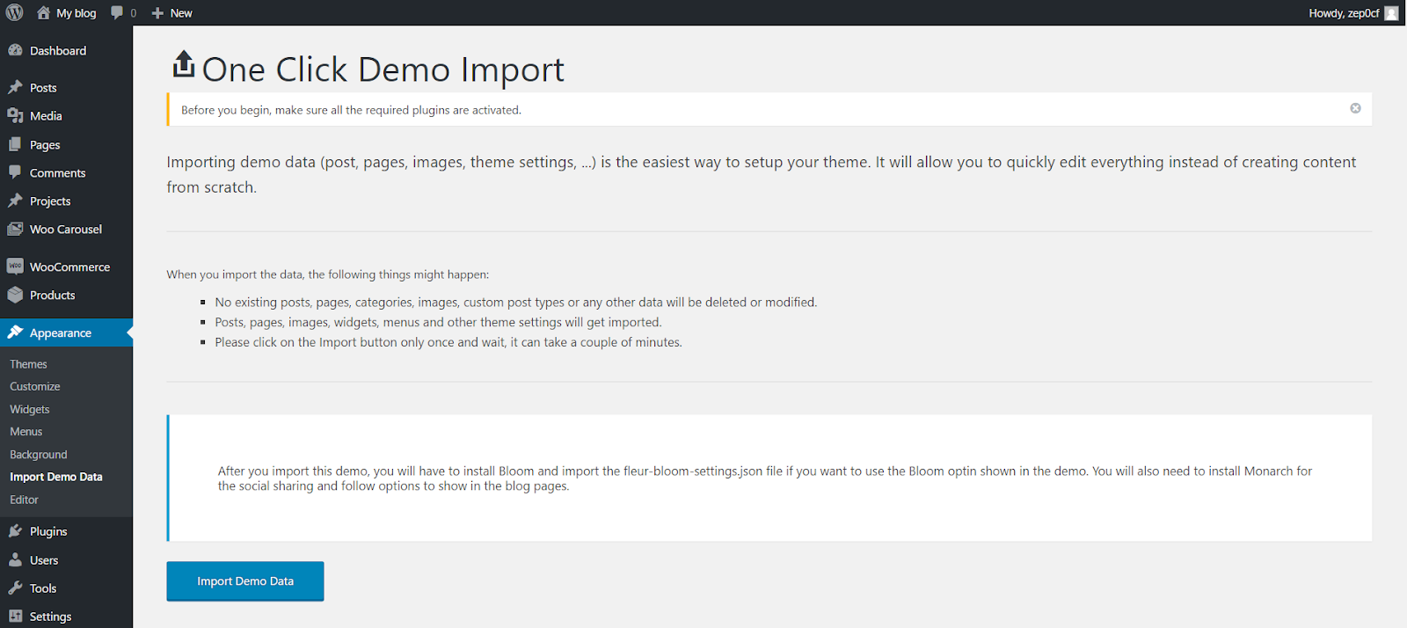Viewport: 1407px width, 628px height.
Task: Click the Media library icon
Action: [x=15, y=116]
